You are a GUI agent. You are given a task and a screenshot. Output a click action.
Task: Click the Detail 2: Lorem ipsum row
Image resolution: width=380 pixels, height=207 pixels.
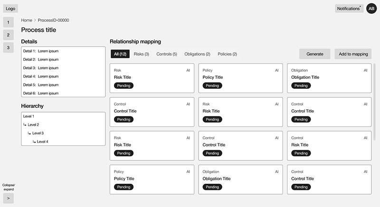(63, 59)
